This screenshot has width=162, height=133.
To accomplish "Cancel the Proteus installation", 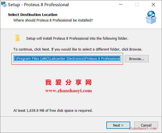I will (146, 125).
